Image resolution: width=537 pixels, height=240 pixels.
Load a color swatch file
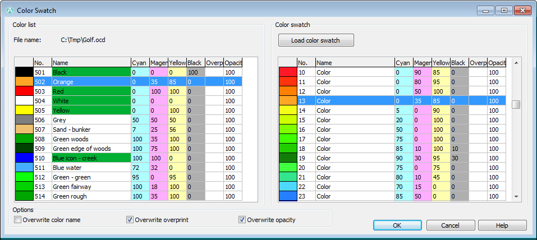click(x=316, y=40)
